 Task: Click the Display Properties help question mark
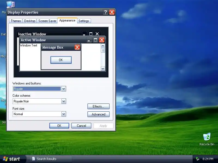tap(105, 12)
